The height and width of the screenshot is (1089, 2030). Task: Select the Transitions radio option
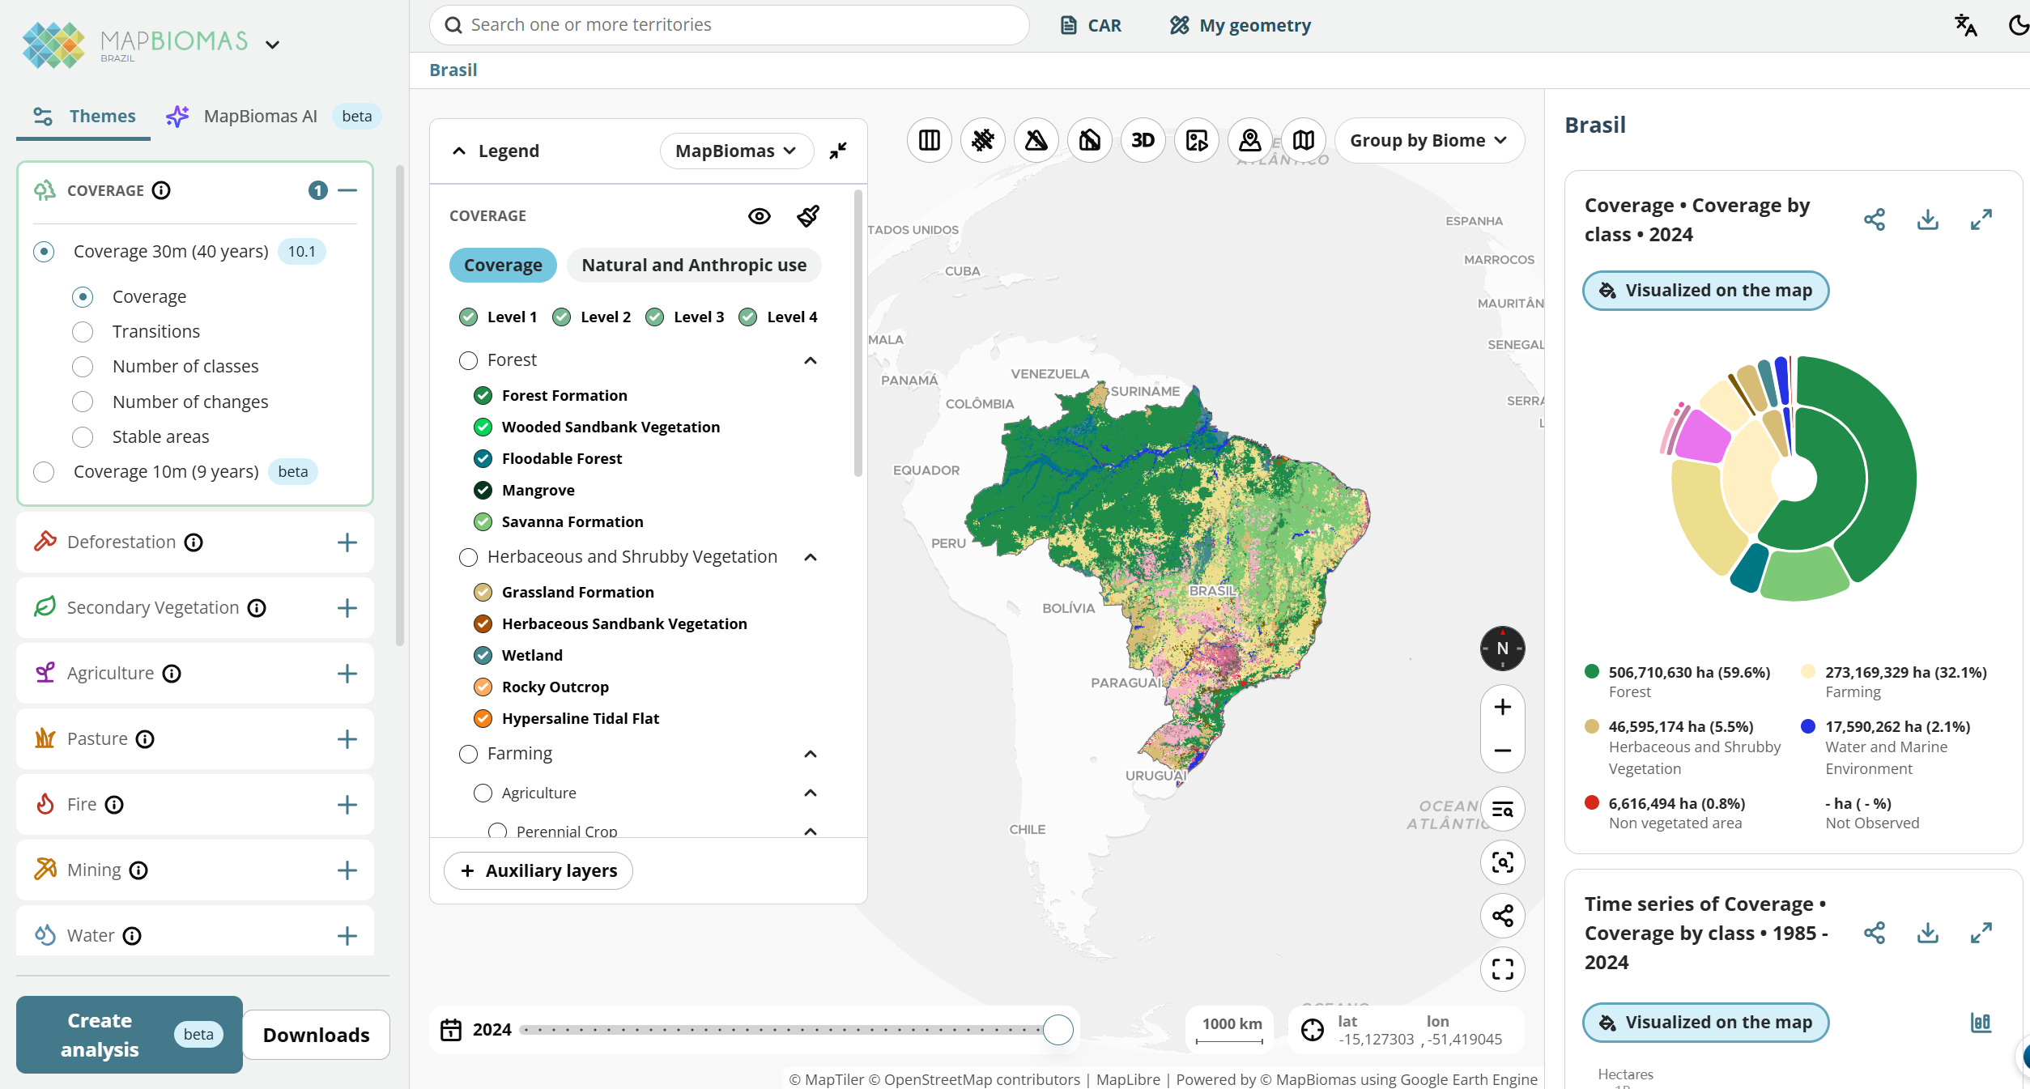tap(83, 332)
